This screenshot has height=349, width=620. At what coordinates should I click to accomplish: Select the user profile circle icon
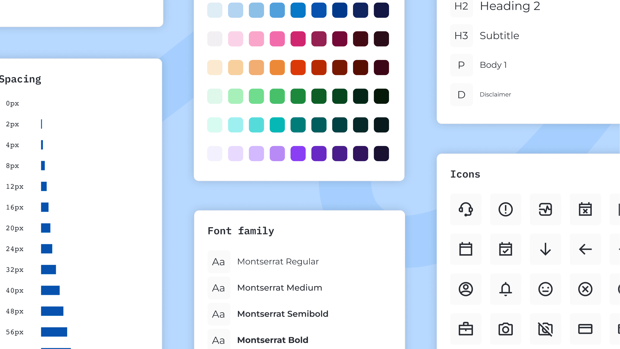(466, 289)
